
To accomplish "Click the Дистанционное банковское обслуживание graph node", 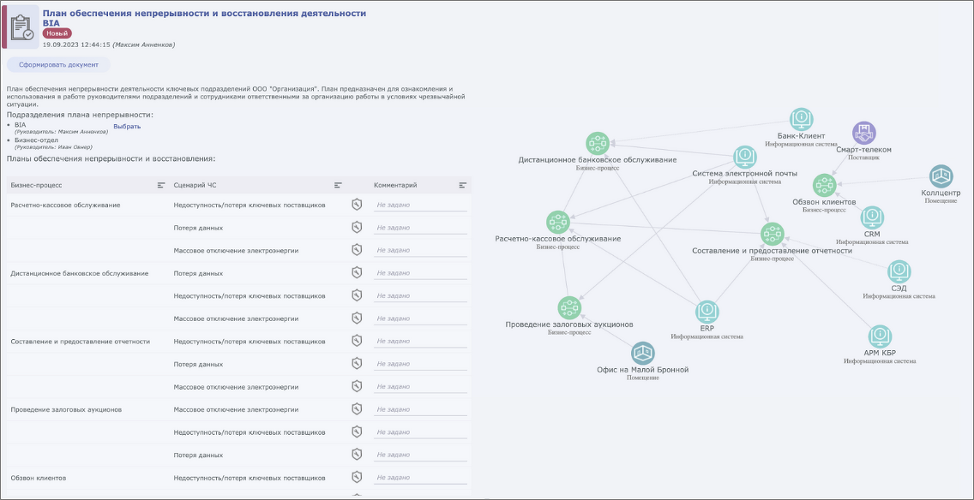I will click(597, 143).
